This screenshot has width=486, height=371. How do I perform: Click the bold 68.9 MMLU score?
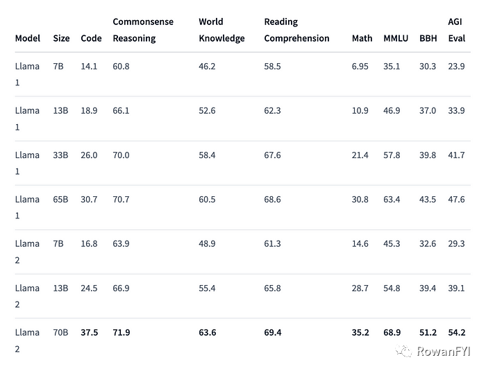tap(393, 332)
